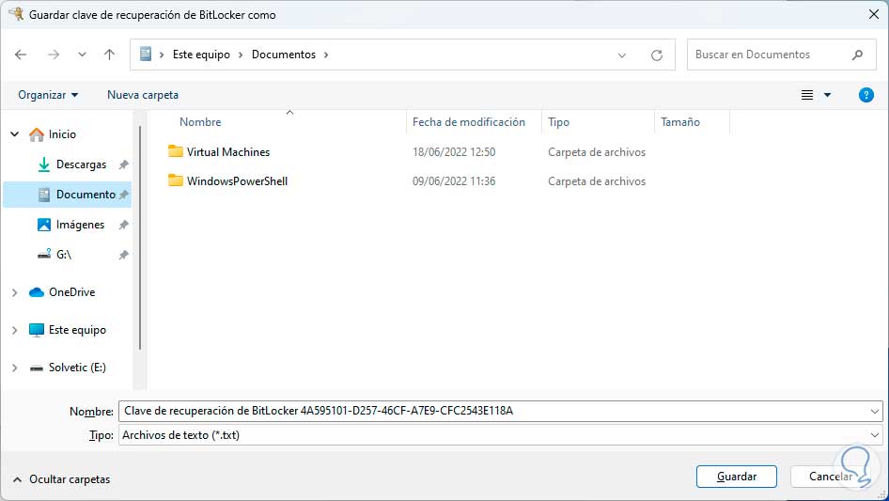This screenshot has width=889, height=501.
Task: Open G:\ drive in sidebar
Action: coord(64,255)
